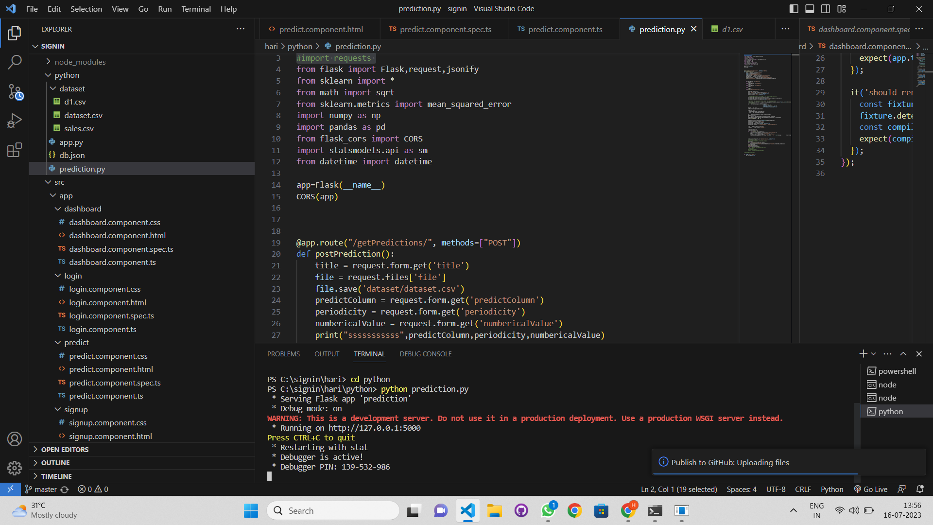This screenshot has width=933, height=525.
Task: Open the Accounts menu icon
Action: (x=15, y=439)
